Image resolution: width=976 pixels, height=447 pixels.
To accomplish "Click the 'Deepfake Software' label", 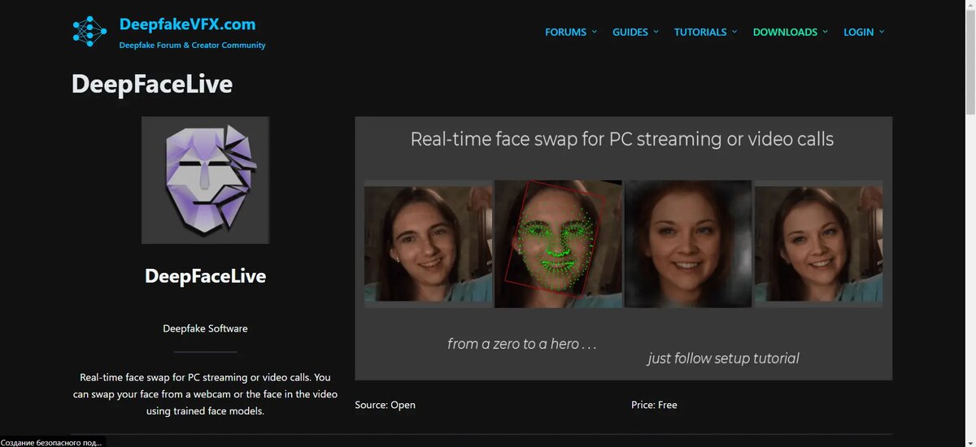I will (205, 328).
